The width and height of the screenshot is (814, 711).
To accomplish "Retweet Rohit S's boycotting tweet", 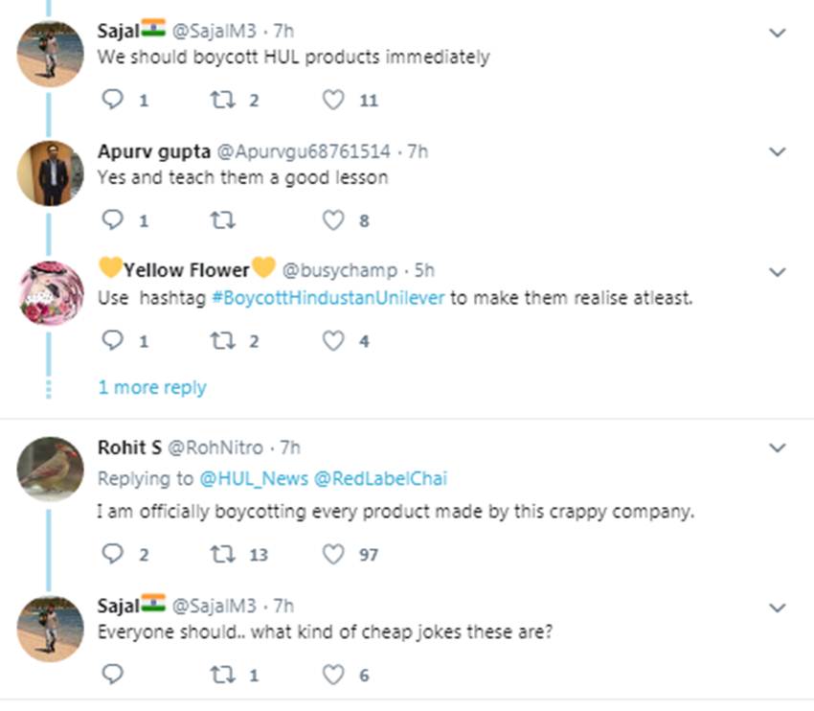I will tap(222, 555).
